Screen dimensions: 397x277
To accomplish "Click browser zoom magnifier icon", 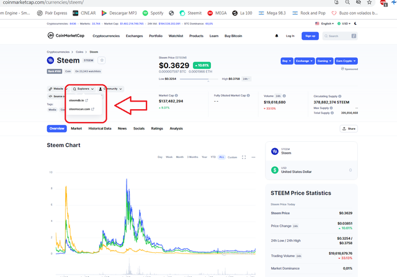I will click(x=347, y=2).
